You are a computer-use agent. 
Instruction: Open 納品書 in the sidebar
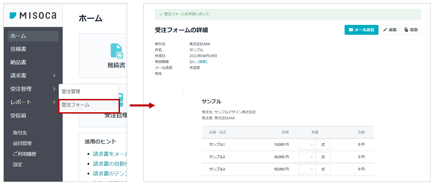pyautogui.click(x=33, y=62)
